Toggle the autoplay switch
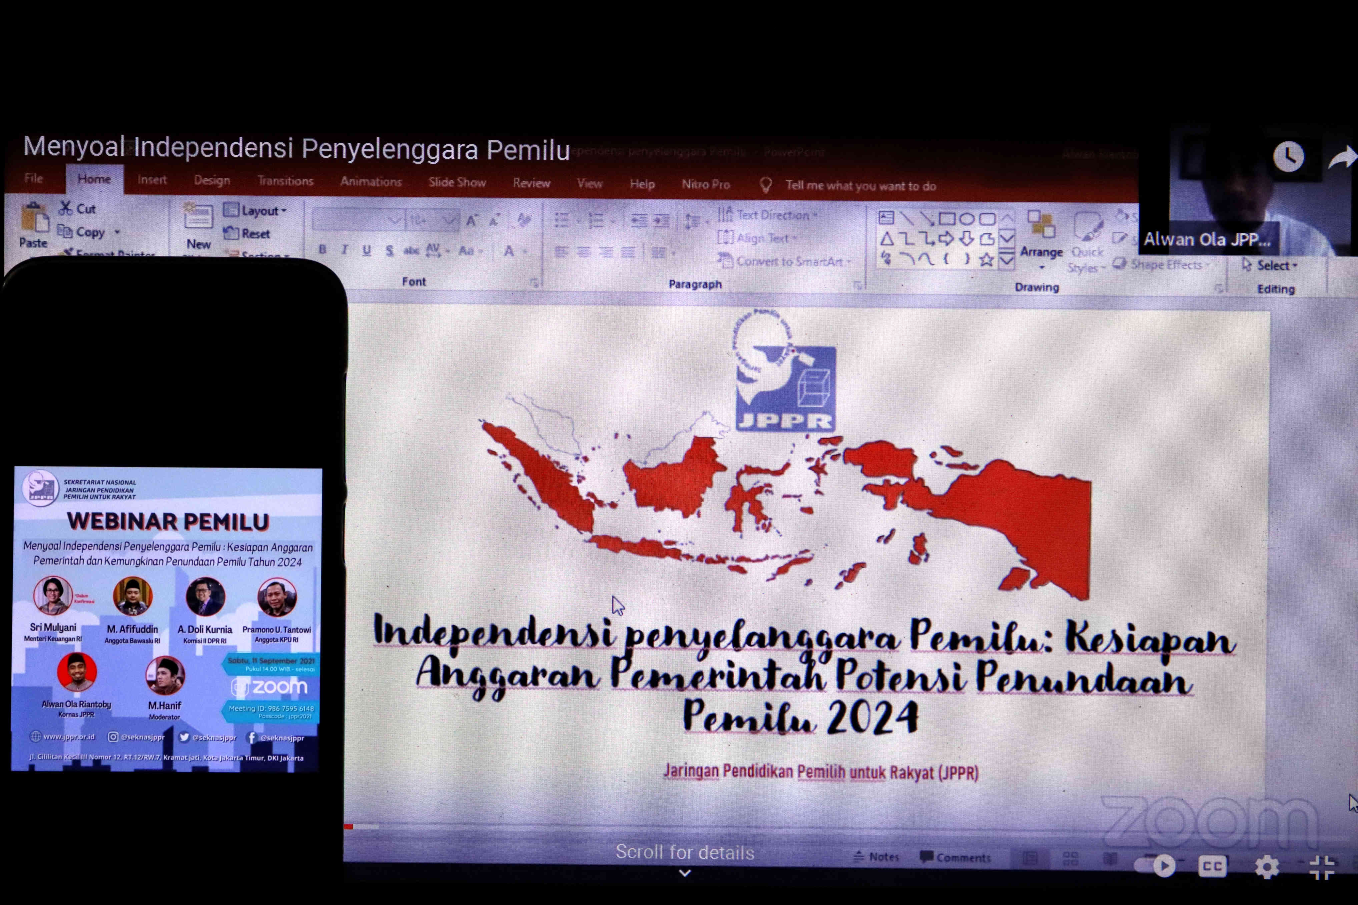This screenshot has height=905, width=1358. pos(1154,865)
